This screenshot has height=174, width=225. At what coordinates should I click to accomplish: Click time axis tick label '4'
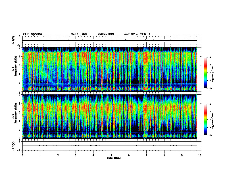[93, 155]
